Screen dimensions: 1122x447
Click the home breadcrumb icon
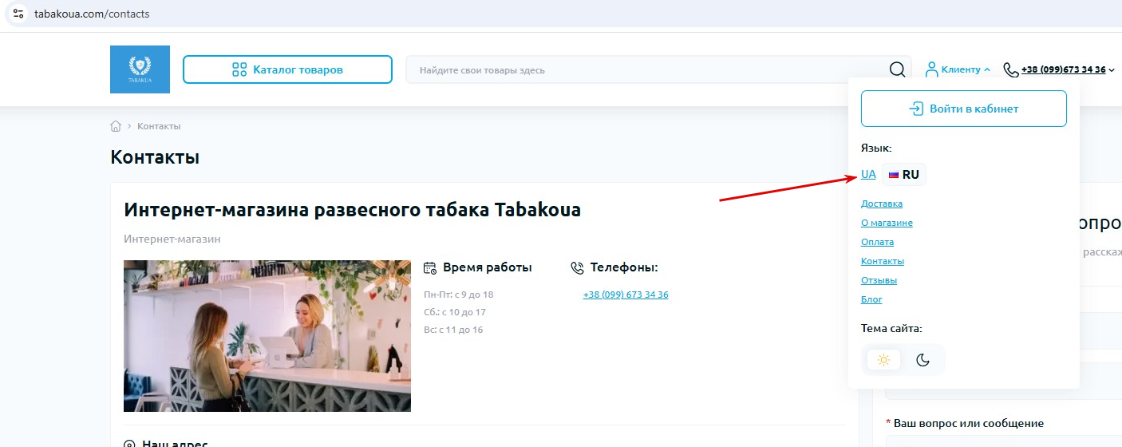click(x=116, y=126)
